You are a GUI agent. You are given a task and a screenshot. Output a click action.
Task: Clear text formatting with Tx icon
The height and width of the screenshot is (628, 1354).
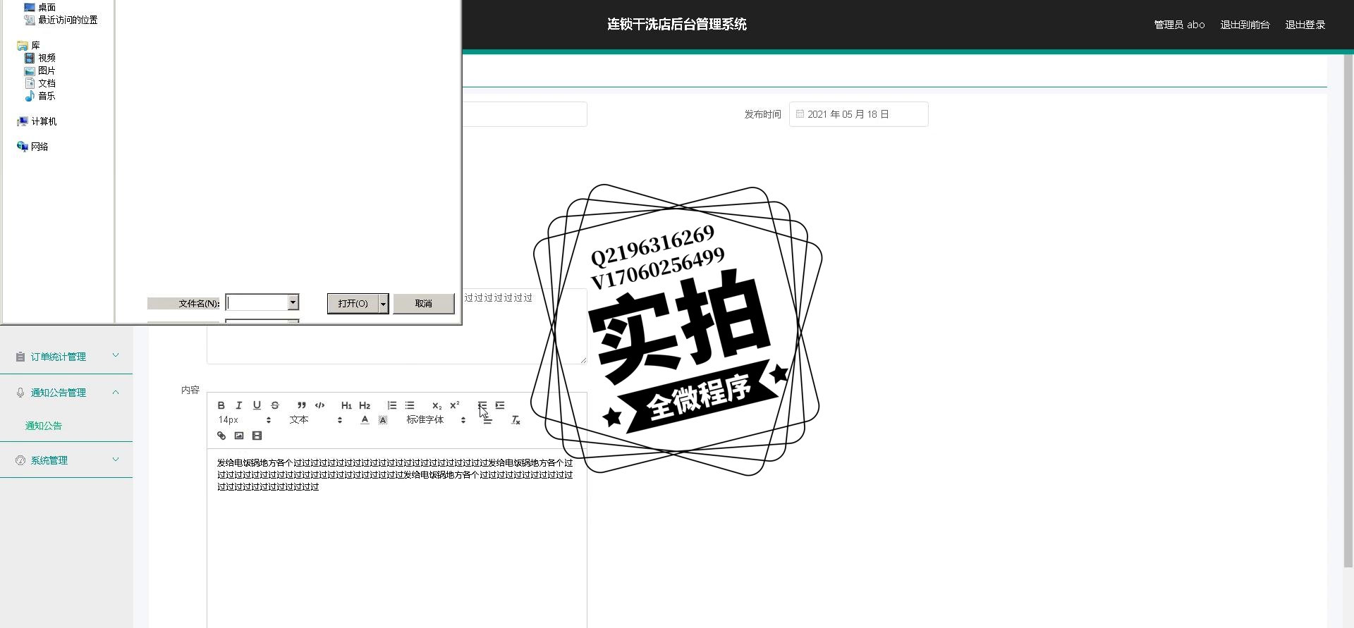coord(516,420)
